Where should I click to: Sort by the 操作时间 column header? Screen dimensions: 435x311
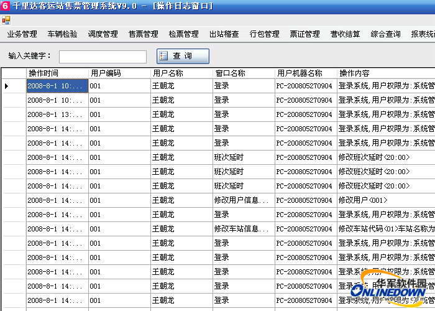click(57, 73)
